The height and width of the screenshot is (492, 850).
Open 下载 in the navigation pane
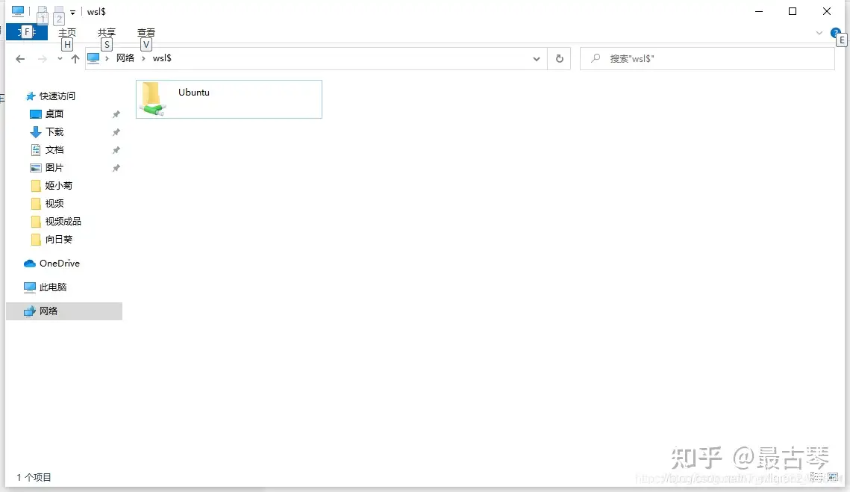click(54, 132)
